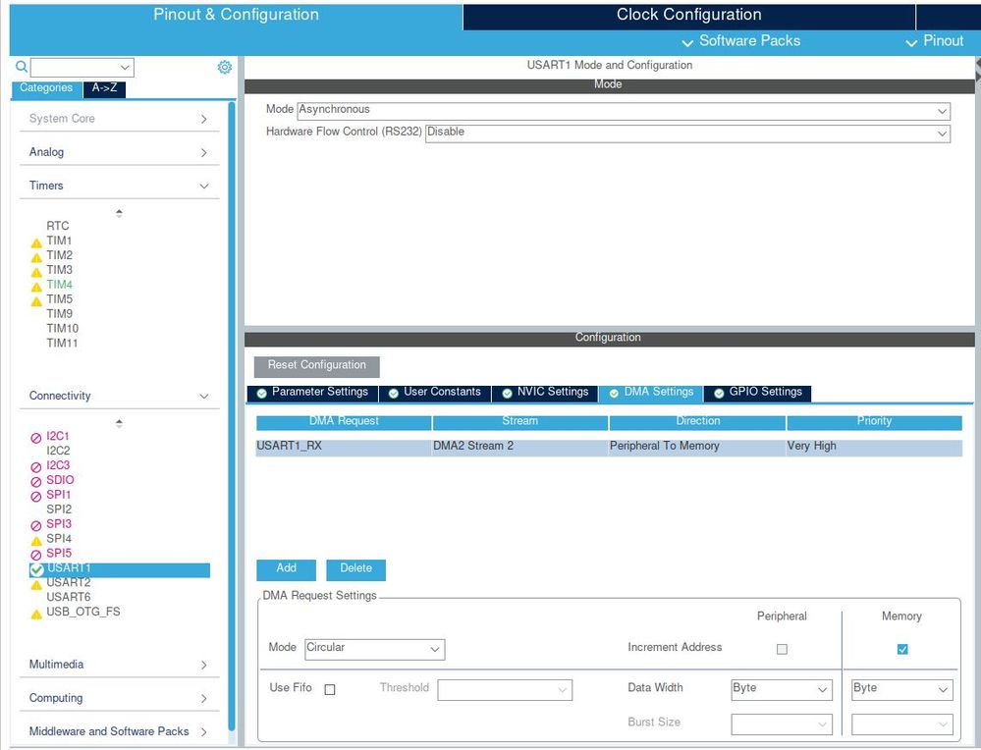
Task: Click the warning icon beside USART2
Action: [36, 584]
